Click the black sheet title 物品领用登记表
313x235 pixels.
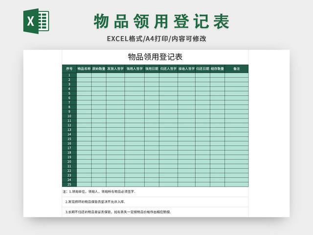tap(155, 57)
